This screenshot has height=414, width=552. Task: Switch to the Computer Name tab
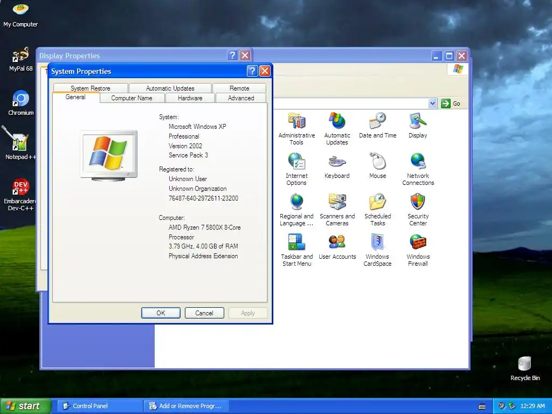click(132, 98)
